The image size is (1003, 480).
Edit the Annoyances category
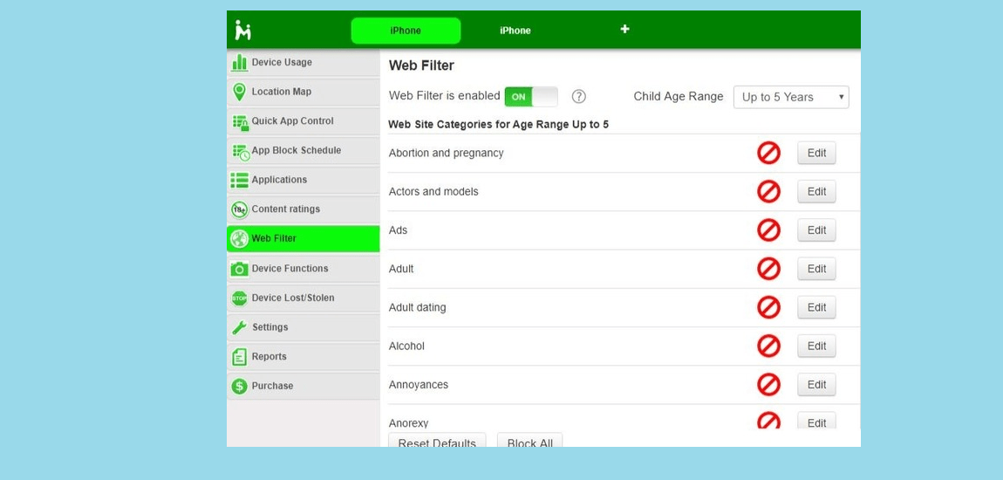(816, 385)
